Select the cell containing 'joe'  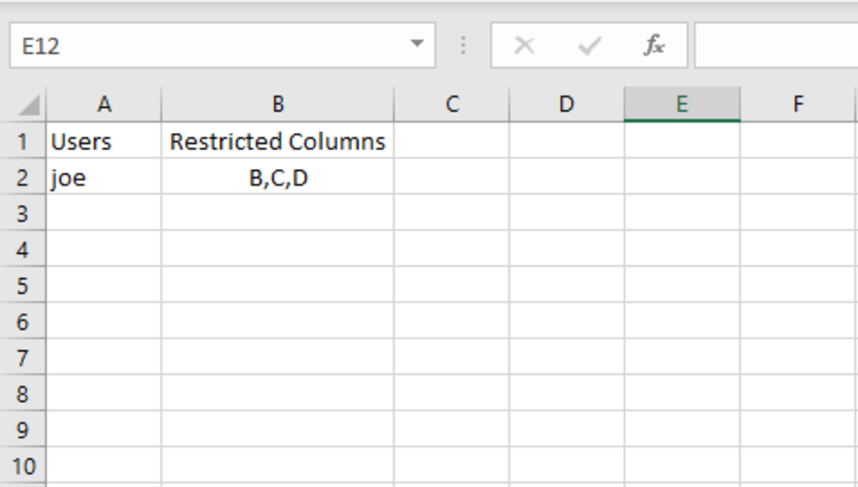(x=104, y=177)
